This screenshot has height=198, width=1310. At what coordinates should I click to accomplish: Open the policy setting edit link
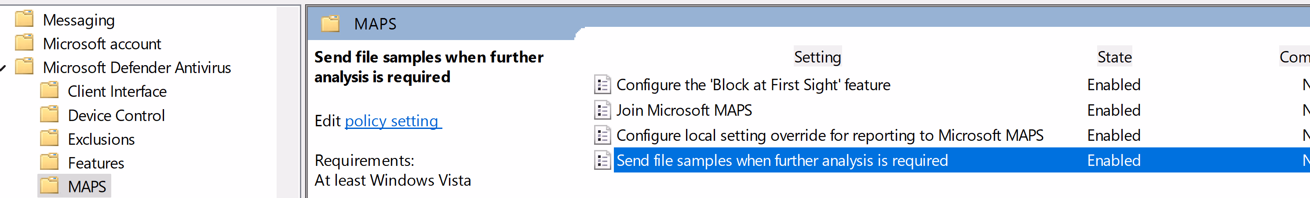[393, 121]
